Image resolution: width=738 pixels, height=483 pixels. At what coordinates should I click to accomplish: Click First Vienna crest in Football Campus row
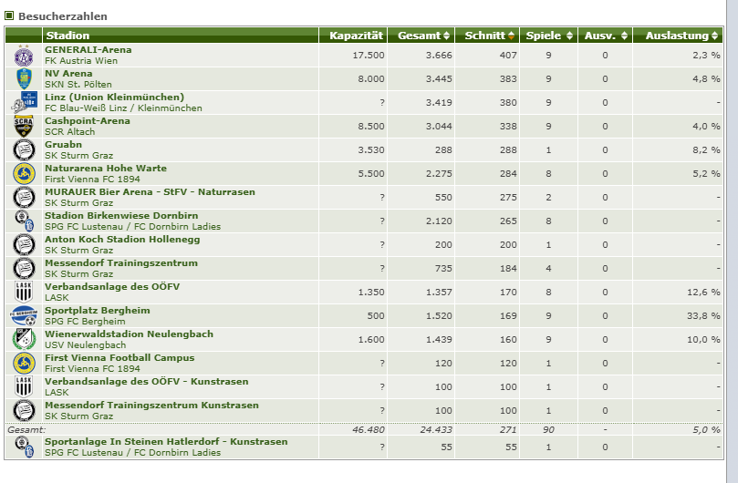24,363
